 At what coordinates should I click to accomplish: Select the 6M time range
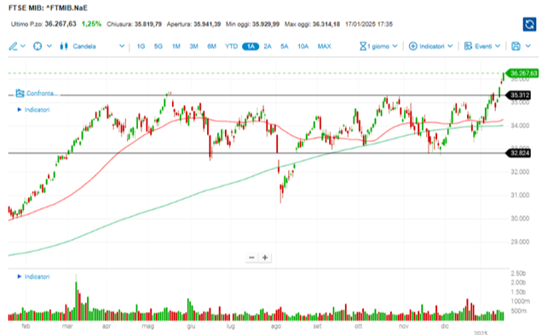[211, 46]
